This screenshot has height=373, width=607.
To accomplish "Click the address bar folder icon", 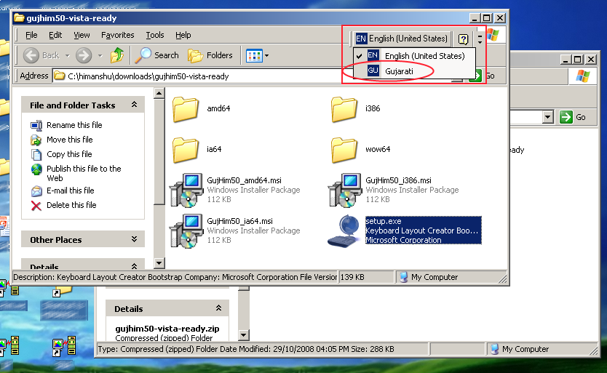I will pos(59,76).
